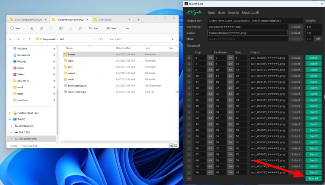The image size is (325, 185).
Task: Click Open in EbSynth menu
Action: tap(212, 12)
